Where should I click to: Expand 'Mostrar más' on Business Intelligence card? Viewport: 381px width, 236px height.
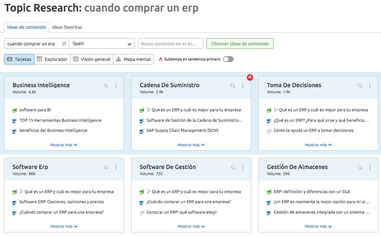point(64,145)
